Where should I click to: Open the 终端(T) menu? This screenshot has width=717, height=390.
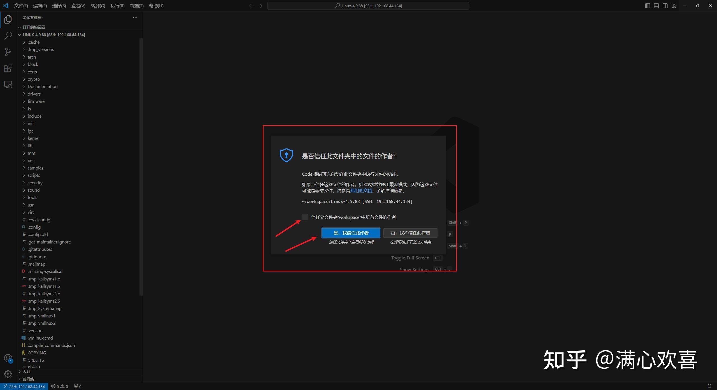click(137, 6)
